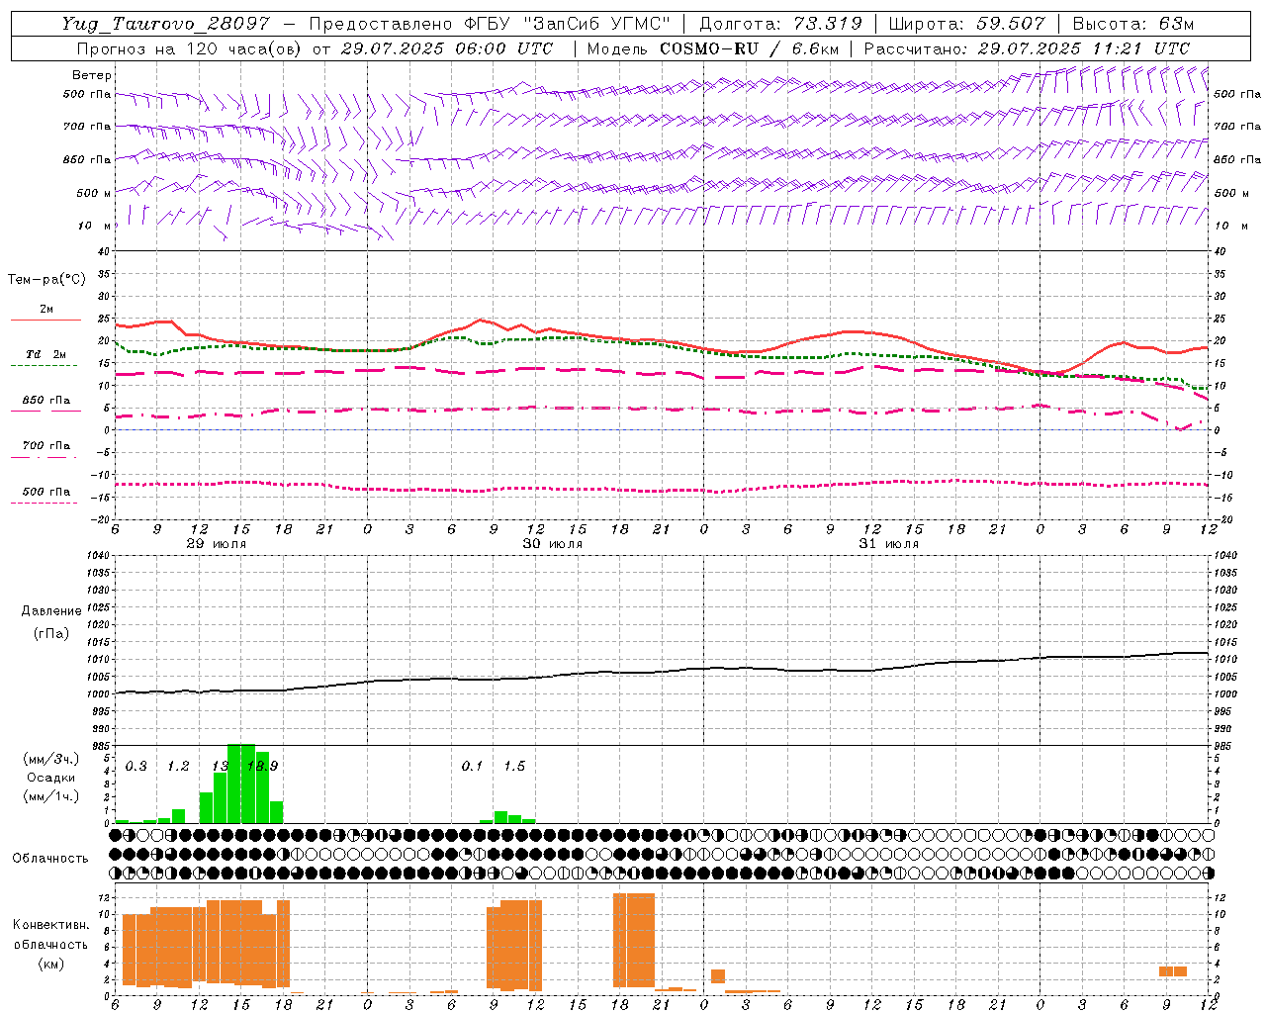This screenshot has height=1013, width=1266.
Task: Click the 18.9 precipitation total value
Action: pos(263,766)
